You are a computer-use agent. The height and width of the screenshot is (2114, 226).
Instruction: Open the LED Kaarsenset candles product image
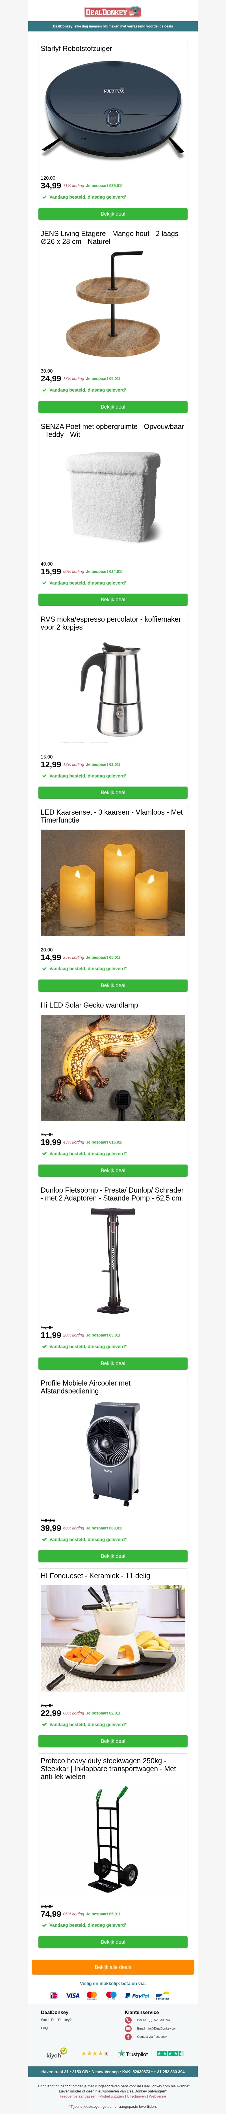coord(113,882)
